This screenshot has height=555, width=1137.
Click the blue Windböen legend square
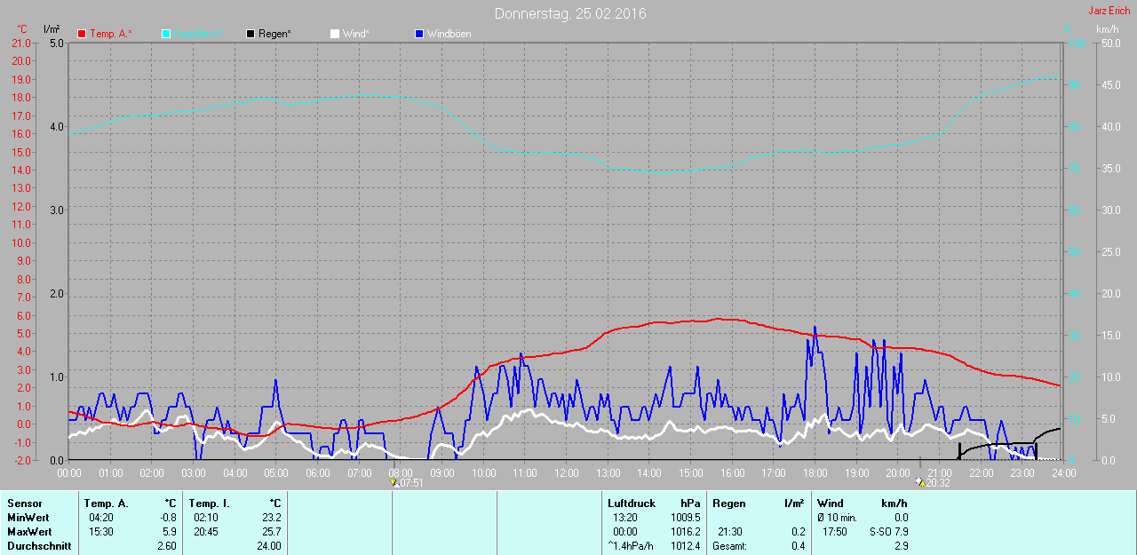419,34
